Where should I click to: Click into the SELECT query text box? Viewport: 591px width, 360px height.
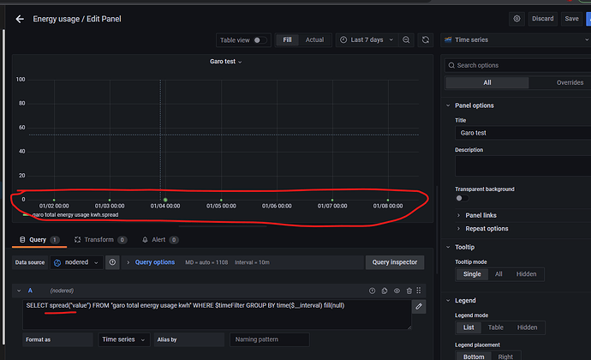pos(217,315)
